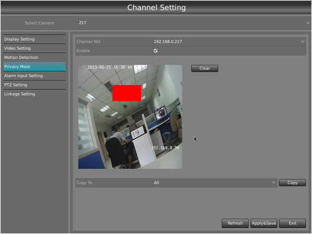Click the red privacy mask rectangle
312x234 pixels.
click(127, 93)
